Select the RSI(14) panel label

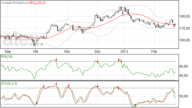(7, 57)
